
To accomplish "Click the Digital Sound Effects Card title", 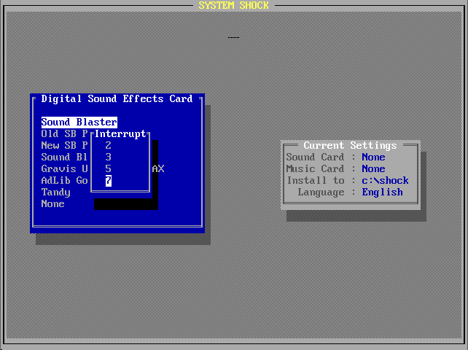I will pyautogui.click(x=117, y=99).
